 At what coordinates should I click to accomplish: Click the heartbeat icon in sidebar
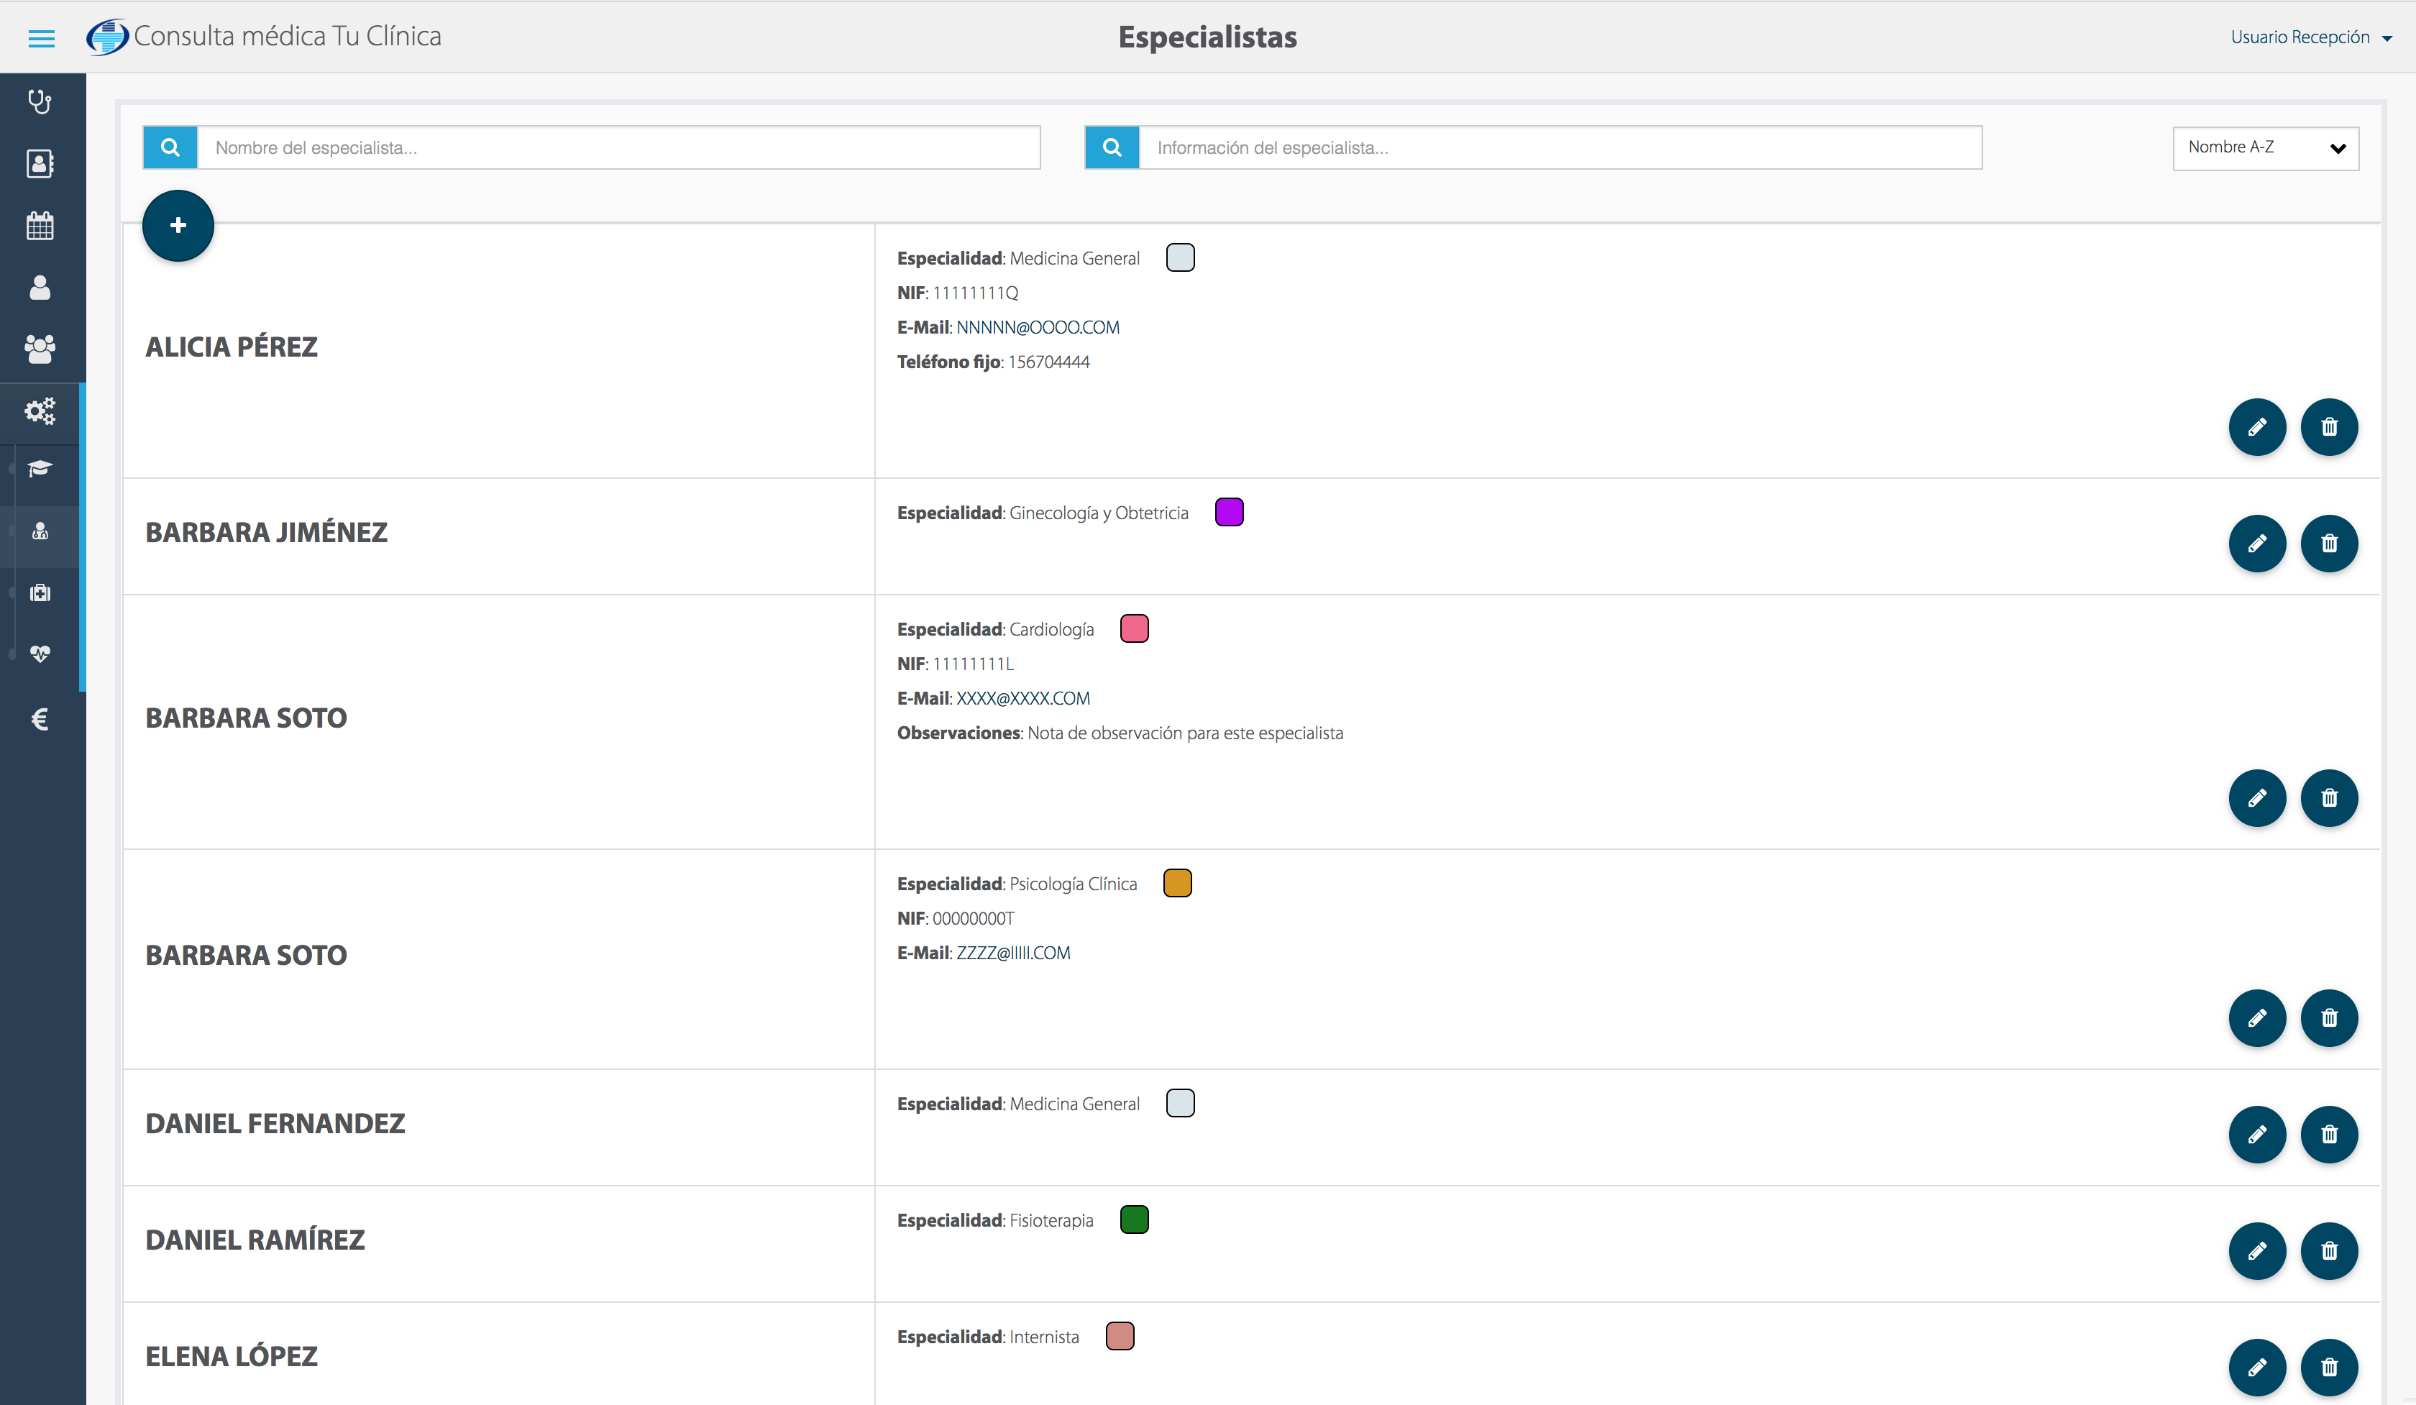[40, 654]
